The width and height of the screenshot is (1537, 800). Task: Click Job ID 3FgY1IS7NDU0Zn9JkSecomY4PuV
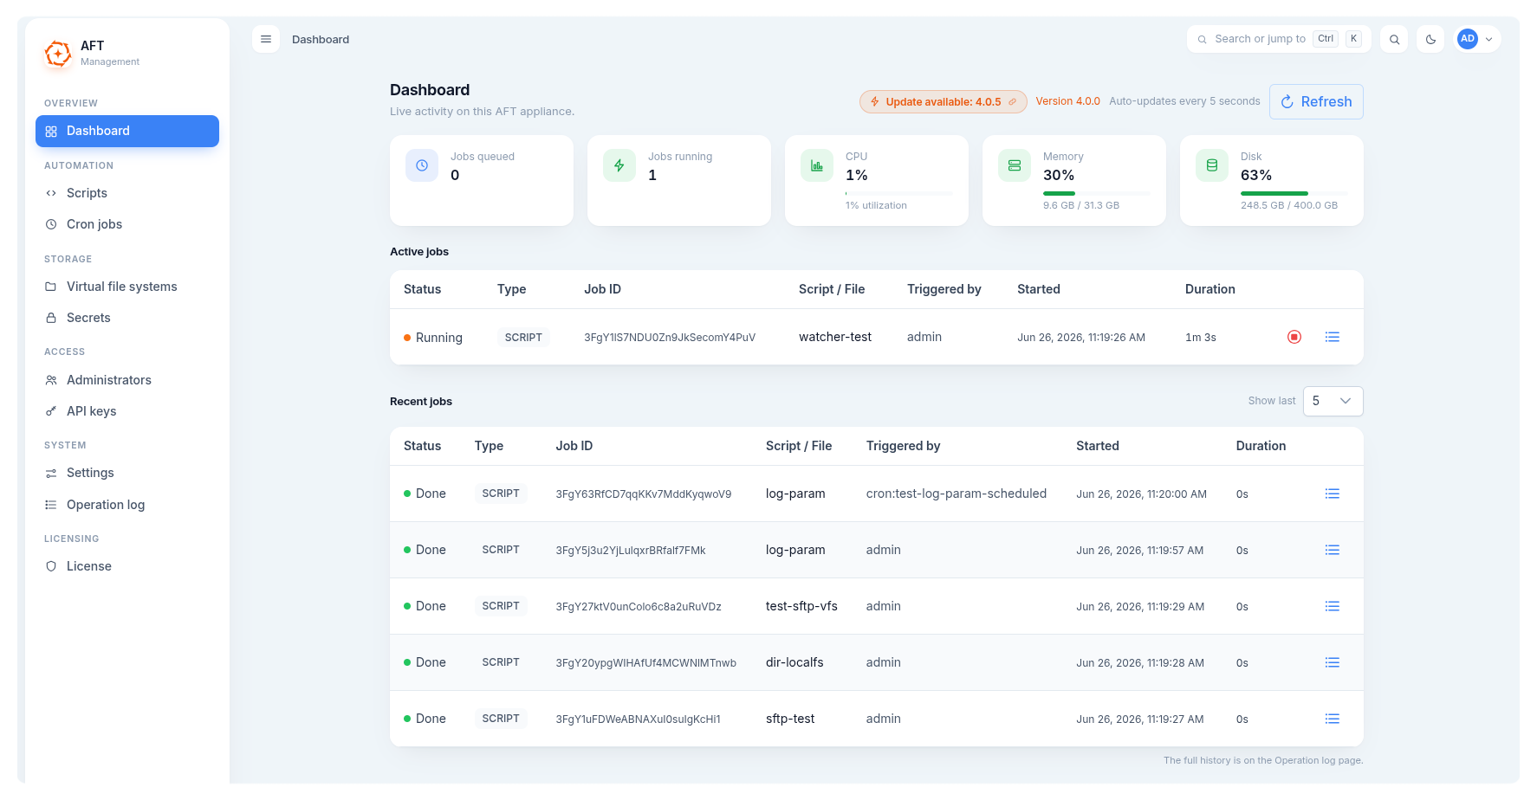click(x=670, y=338)
